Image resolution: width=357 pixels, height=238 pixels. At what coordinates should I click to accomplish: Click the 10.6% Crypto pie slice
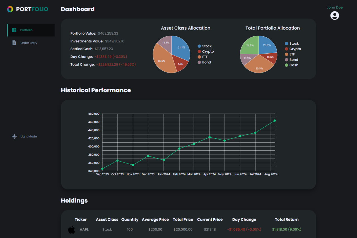pos(271,57)
